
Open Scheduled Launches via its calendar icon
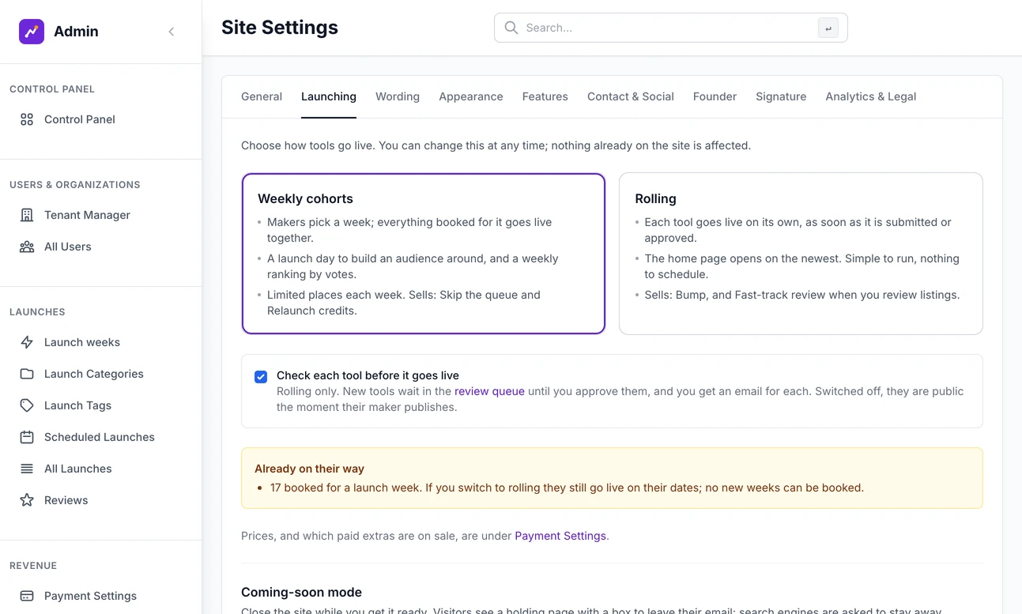[27, 437]
